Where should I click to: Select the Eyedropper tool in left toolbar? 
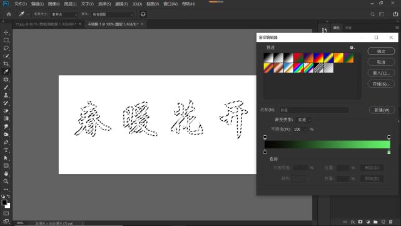(x=6, y=71)
